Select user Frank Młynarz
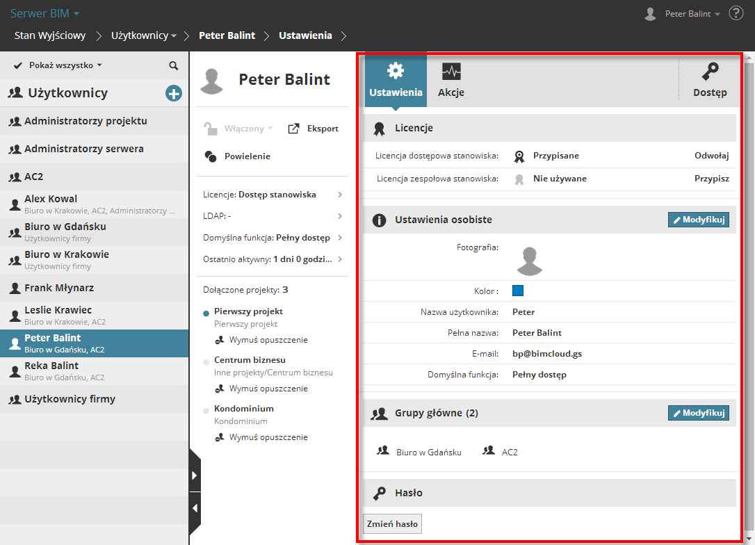 95,288
